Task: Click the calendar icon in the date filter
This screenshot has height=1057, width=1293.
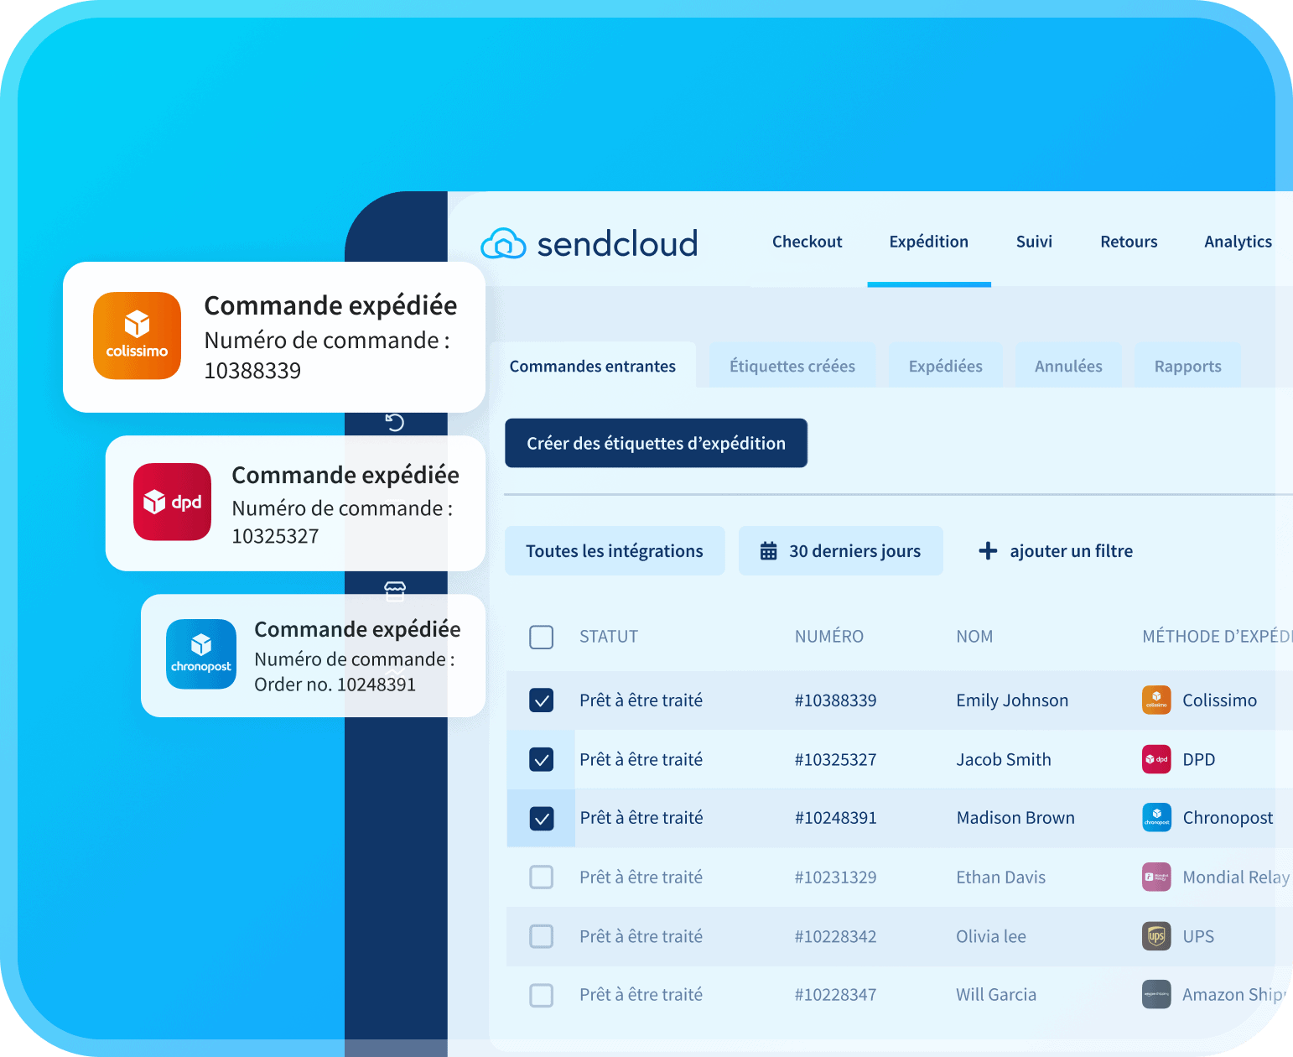Action: 768,551
